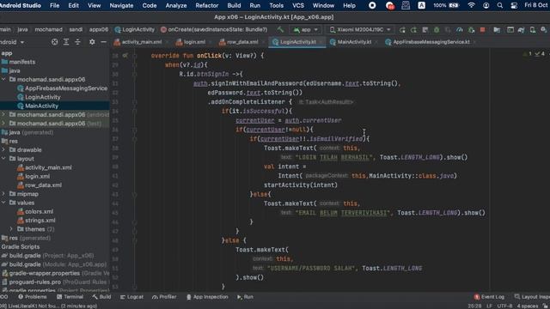Open the Navigate menu
Viewport: 550px width, 309px height.
(x=121, y=6)
